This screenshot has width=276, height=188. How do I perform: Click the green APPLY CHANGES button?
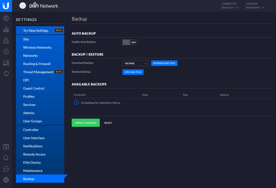[86, 123]
